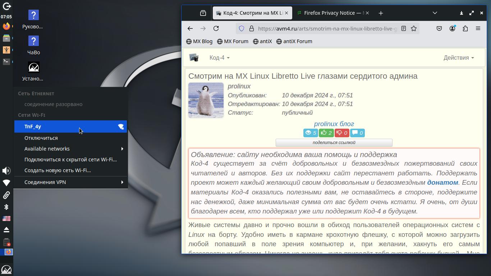Screen dimensions: 491x276
Task: Reload the page in Firefox
Action: pos(216,28)
